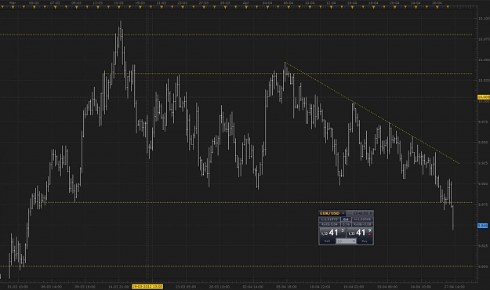Open the trade amount dropdown showing 10

point(346,241)
